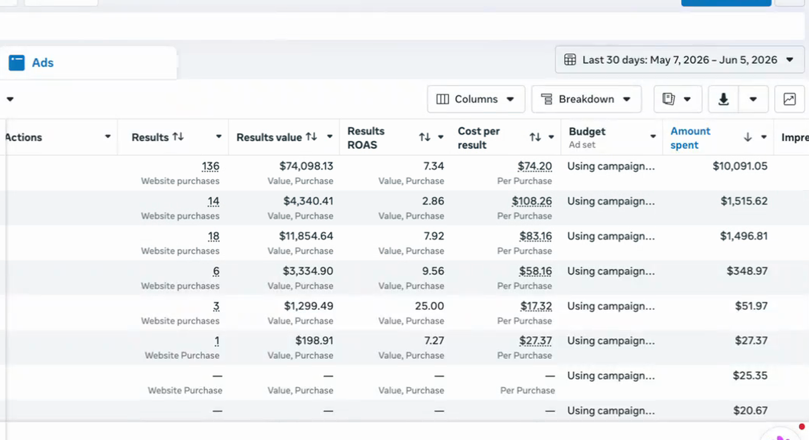Viewport: 809px width, 440px height.
Task: Click the $58.16 cost per purchase
Action: [x=535, y=271]
